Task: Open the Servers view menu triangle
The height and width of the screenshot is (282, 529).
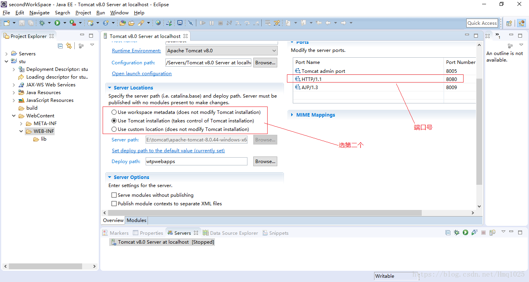Action: (x=503, y=232)
